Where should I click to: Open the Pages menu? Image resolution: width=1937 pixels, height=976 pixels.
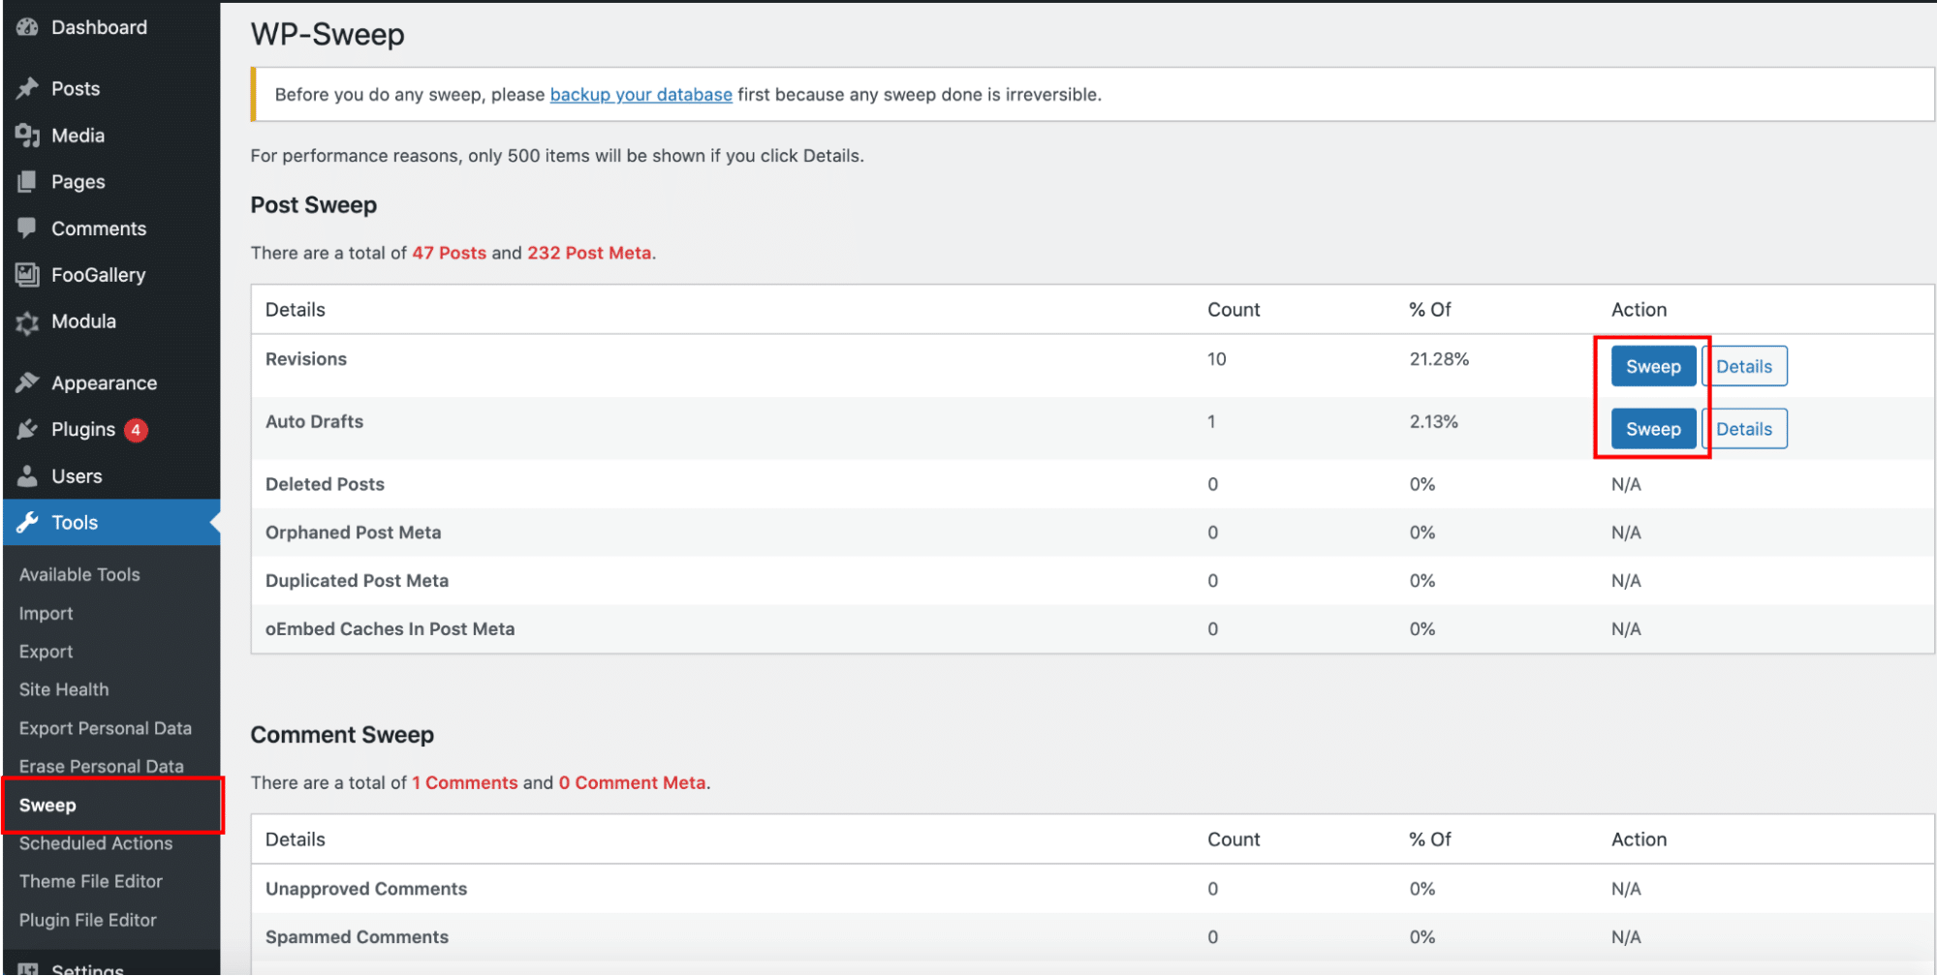110,182
